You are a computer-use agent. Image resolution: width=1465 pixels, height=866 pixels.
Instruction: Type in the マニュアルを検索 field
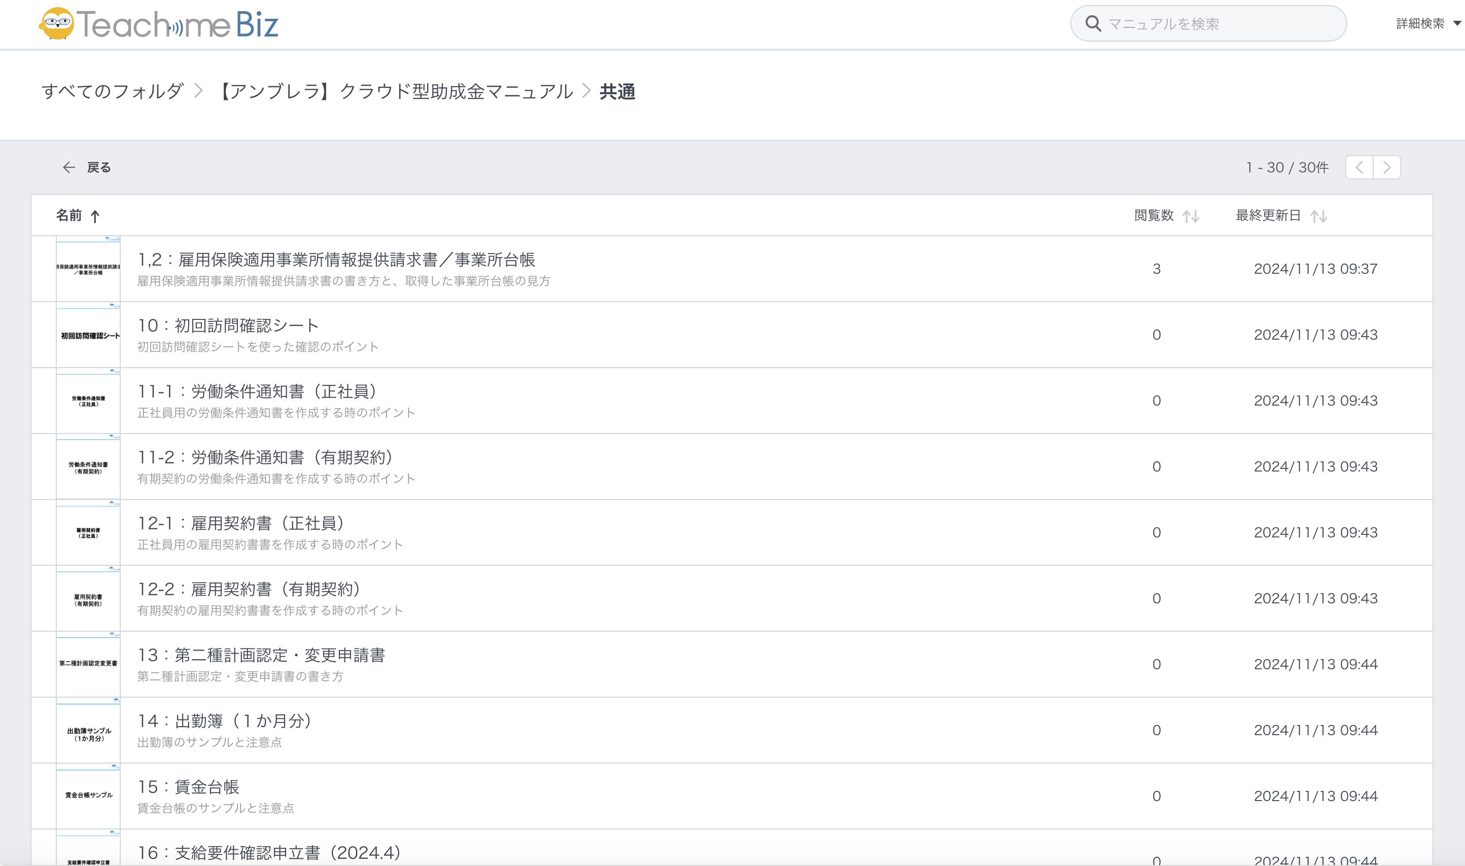pos(1220,24)
